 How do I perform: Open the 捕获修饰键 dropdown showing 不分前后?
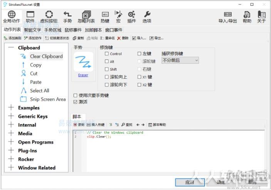pos(180,60)
